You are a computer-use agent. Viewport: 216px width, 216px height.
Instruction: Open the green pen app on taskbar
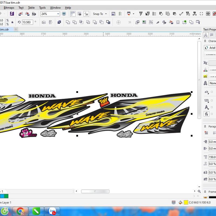tap(36, 211)
